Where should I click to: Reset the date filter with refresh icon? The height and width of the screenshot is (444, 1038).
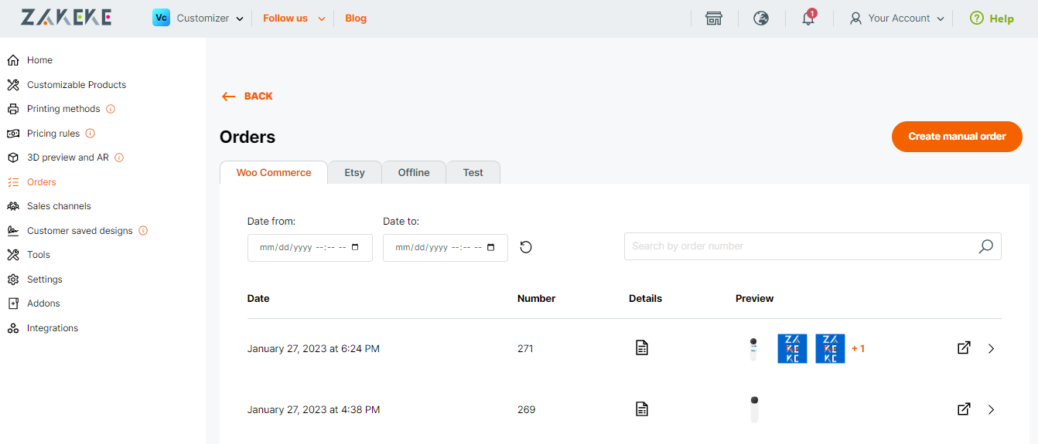click(x=526, y=247)
